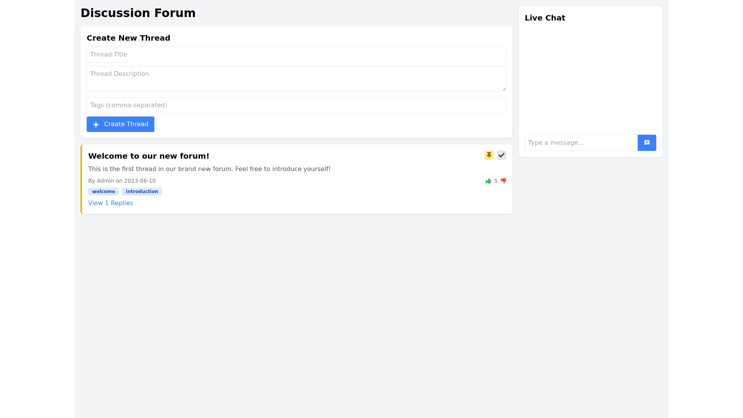This screenshot has width=743, height=418.
Task: Click the Discussion Forum heading
Action: pyautogui.click(x=138, y=13)
